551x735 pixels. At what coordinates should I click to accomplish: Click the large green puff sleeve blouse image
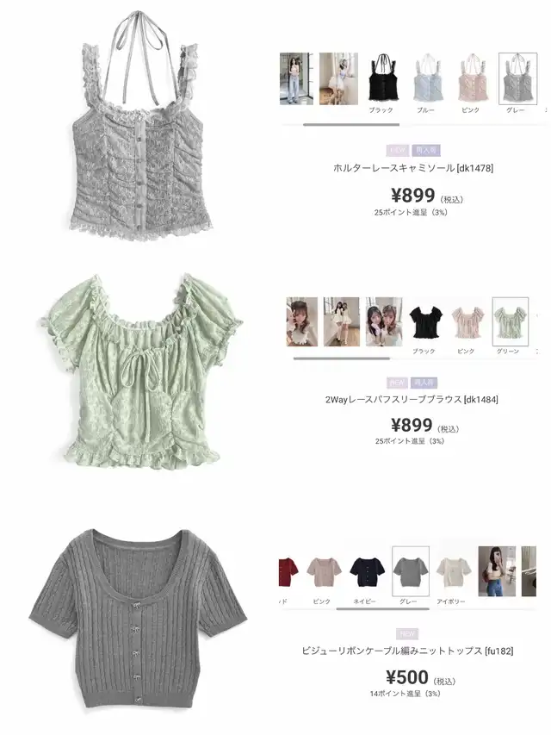click(x=140, y=372)
